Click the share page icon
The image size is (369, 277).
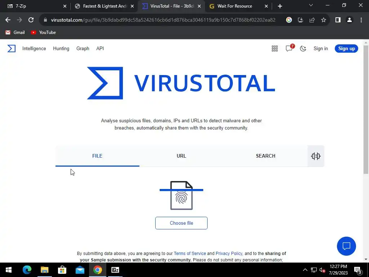(x=312, y=20)
